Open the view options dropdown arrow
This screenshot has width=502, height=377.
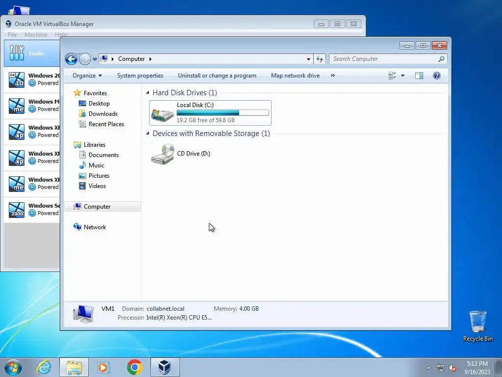(403, 76)
